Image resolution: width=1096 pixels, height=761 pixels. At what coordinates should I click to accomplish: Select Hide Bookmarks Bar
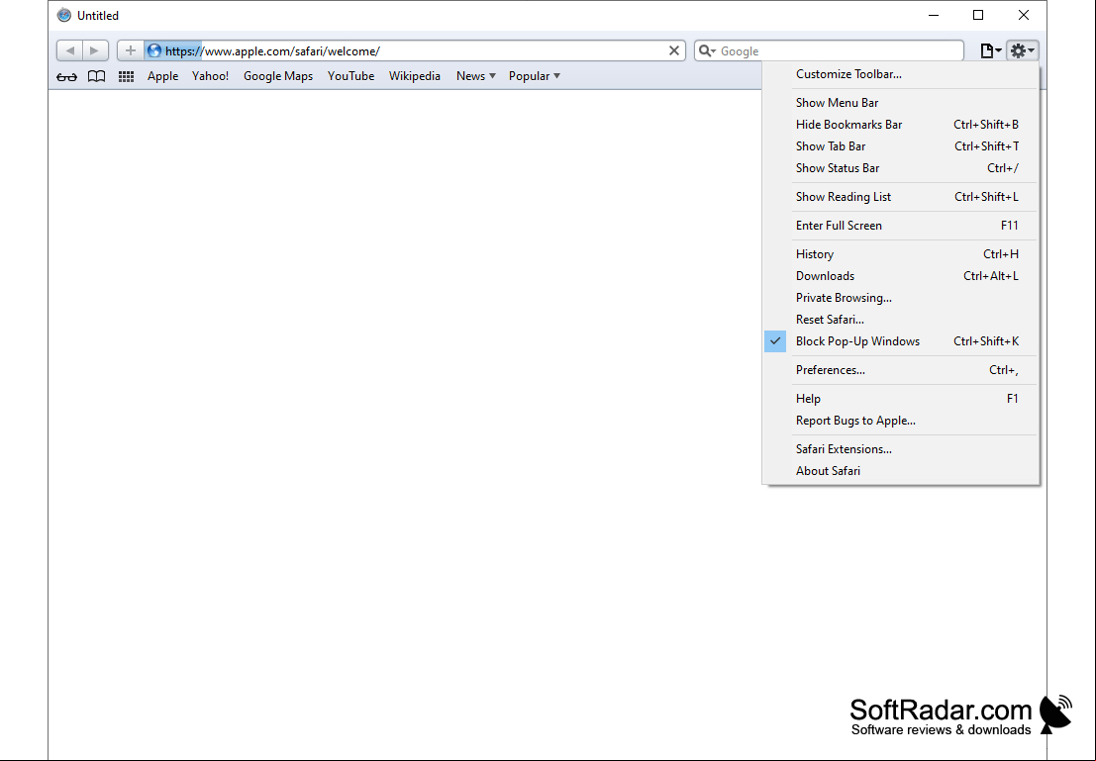click(900, 125)
